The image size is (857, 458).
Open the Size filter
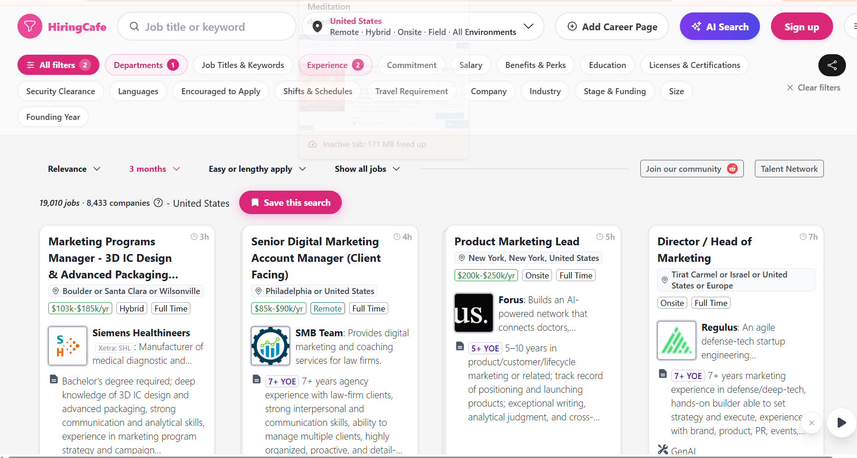676,91
